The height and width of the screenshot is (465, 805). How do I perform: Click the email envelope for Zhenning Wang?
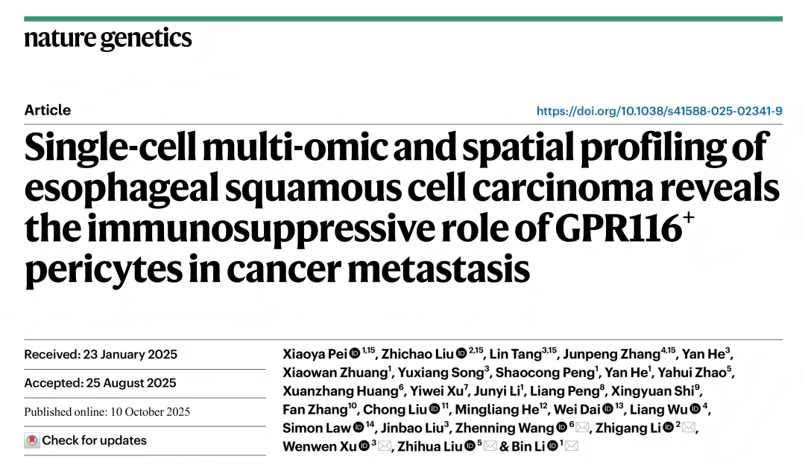click(584, 428)
